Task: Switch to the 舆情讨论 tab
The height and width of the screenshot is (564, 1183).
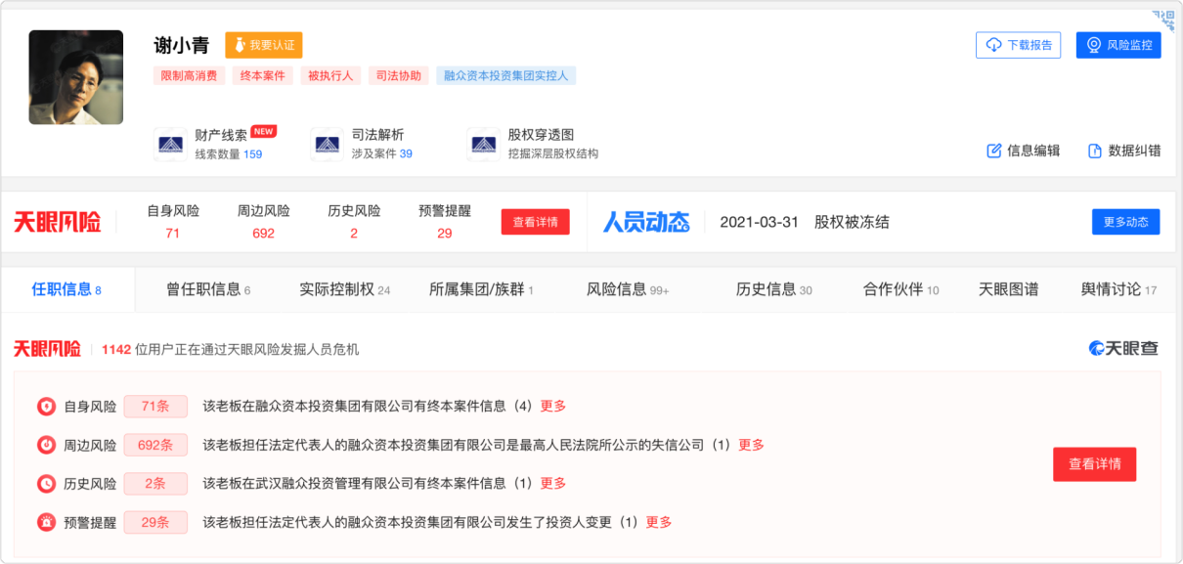Action: (x=1118, y=289)
